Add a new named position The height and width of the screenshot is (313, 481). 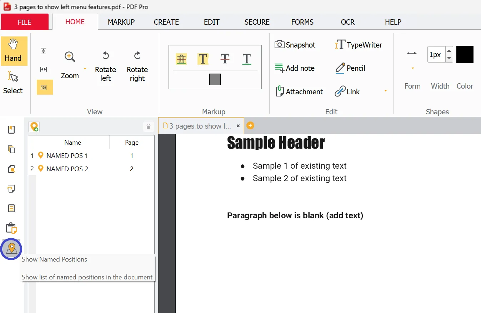(34, 126)
